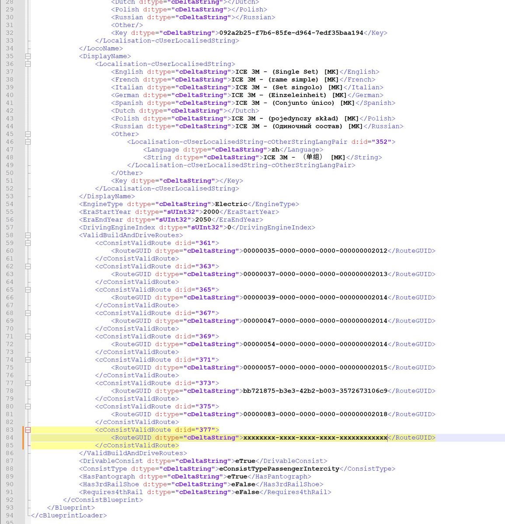505x524 pixels.
Task: Collapse the highlighted cConsistValidRoute id 377 fold marker
Action: tap(28, 430)
